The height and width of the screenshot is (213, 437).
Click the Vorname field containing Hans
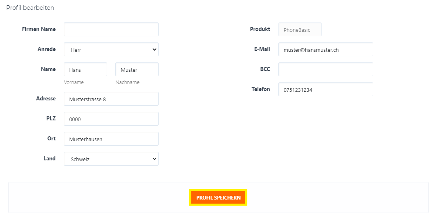click(85, 69)
